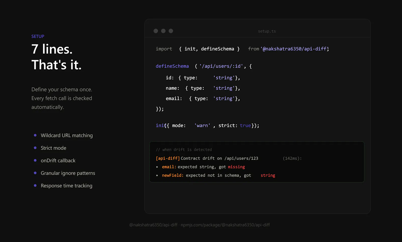Click the '7 lines. That's it.' heading
This screenshot has width=402, height=242.
(x=57, y=57)
